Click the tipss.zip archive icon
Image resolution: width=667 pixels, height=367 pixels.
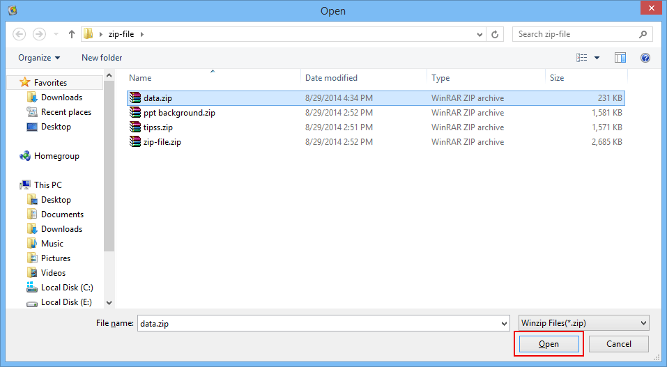tap(135, 127)
